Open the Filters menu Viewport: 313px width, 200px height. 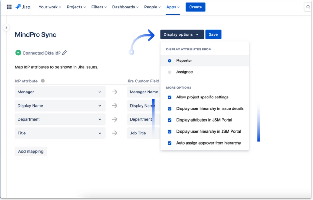tap(99, 7)
